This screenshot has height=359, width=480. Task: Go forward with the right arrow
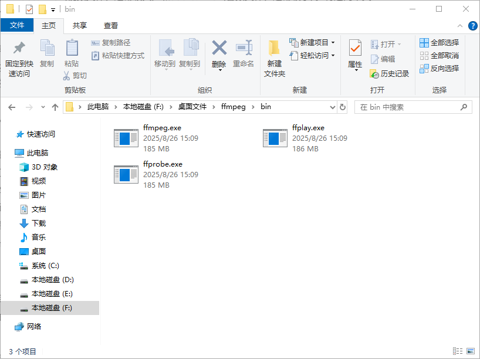[x=29, y=107]
